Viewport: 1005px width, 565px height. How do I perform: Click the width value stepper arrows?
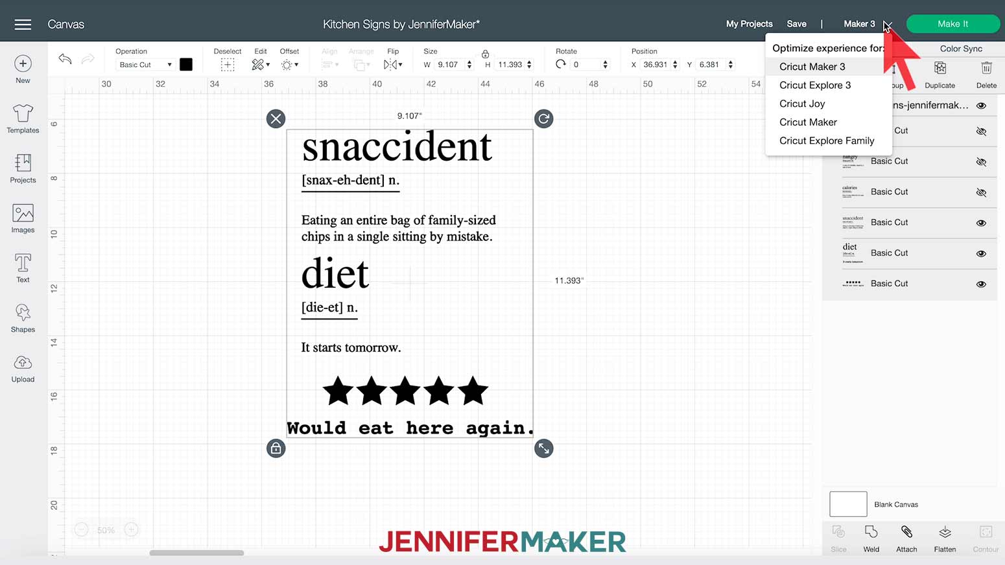[469, 65]
